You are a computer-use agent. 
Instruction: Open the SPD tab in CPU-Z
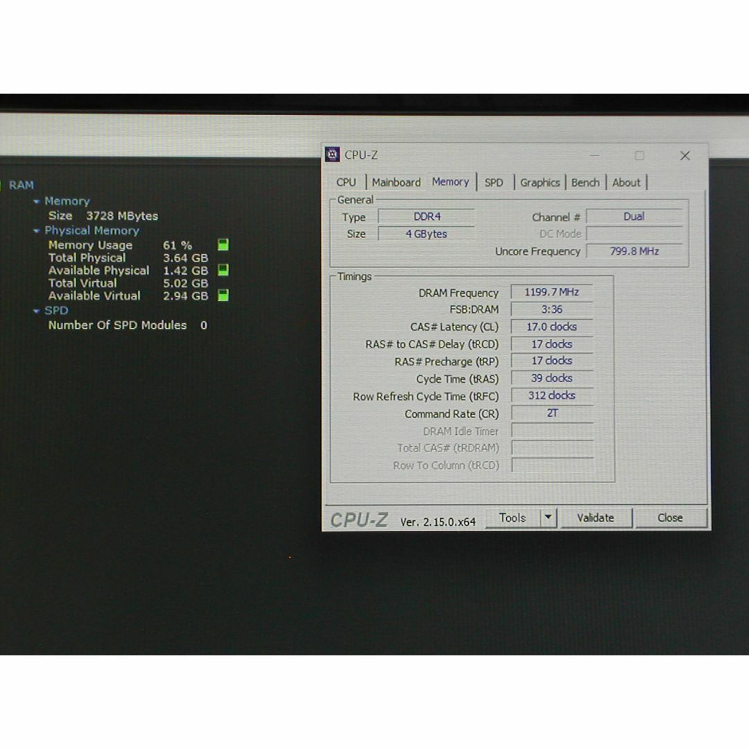[494, 182]
